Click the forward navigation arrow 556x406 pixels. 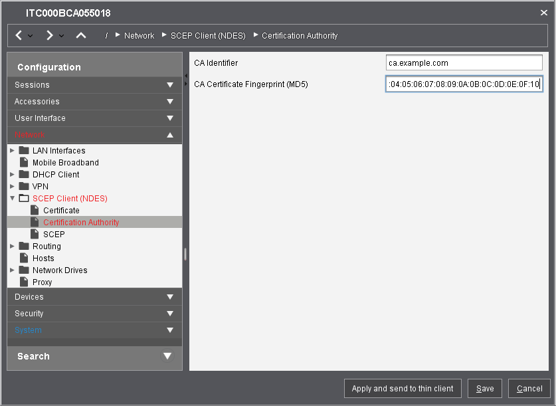point(49,35)
